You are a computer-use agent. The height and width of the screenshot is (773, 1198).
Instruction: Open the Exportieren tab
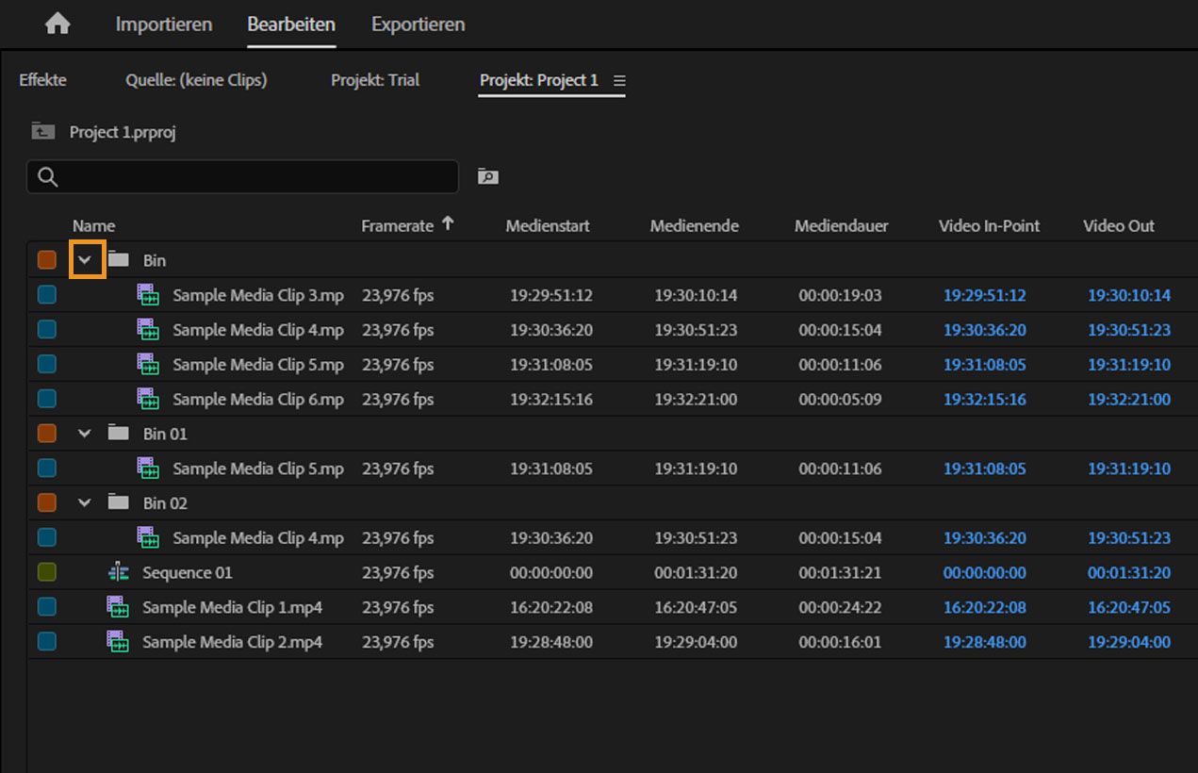tap(418, 25)
